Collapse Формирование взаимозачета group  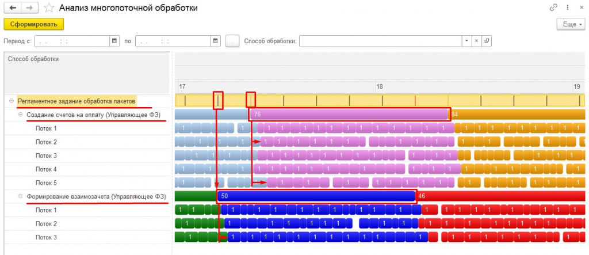(x=20, y=196)
